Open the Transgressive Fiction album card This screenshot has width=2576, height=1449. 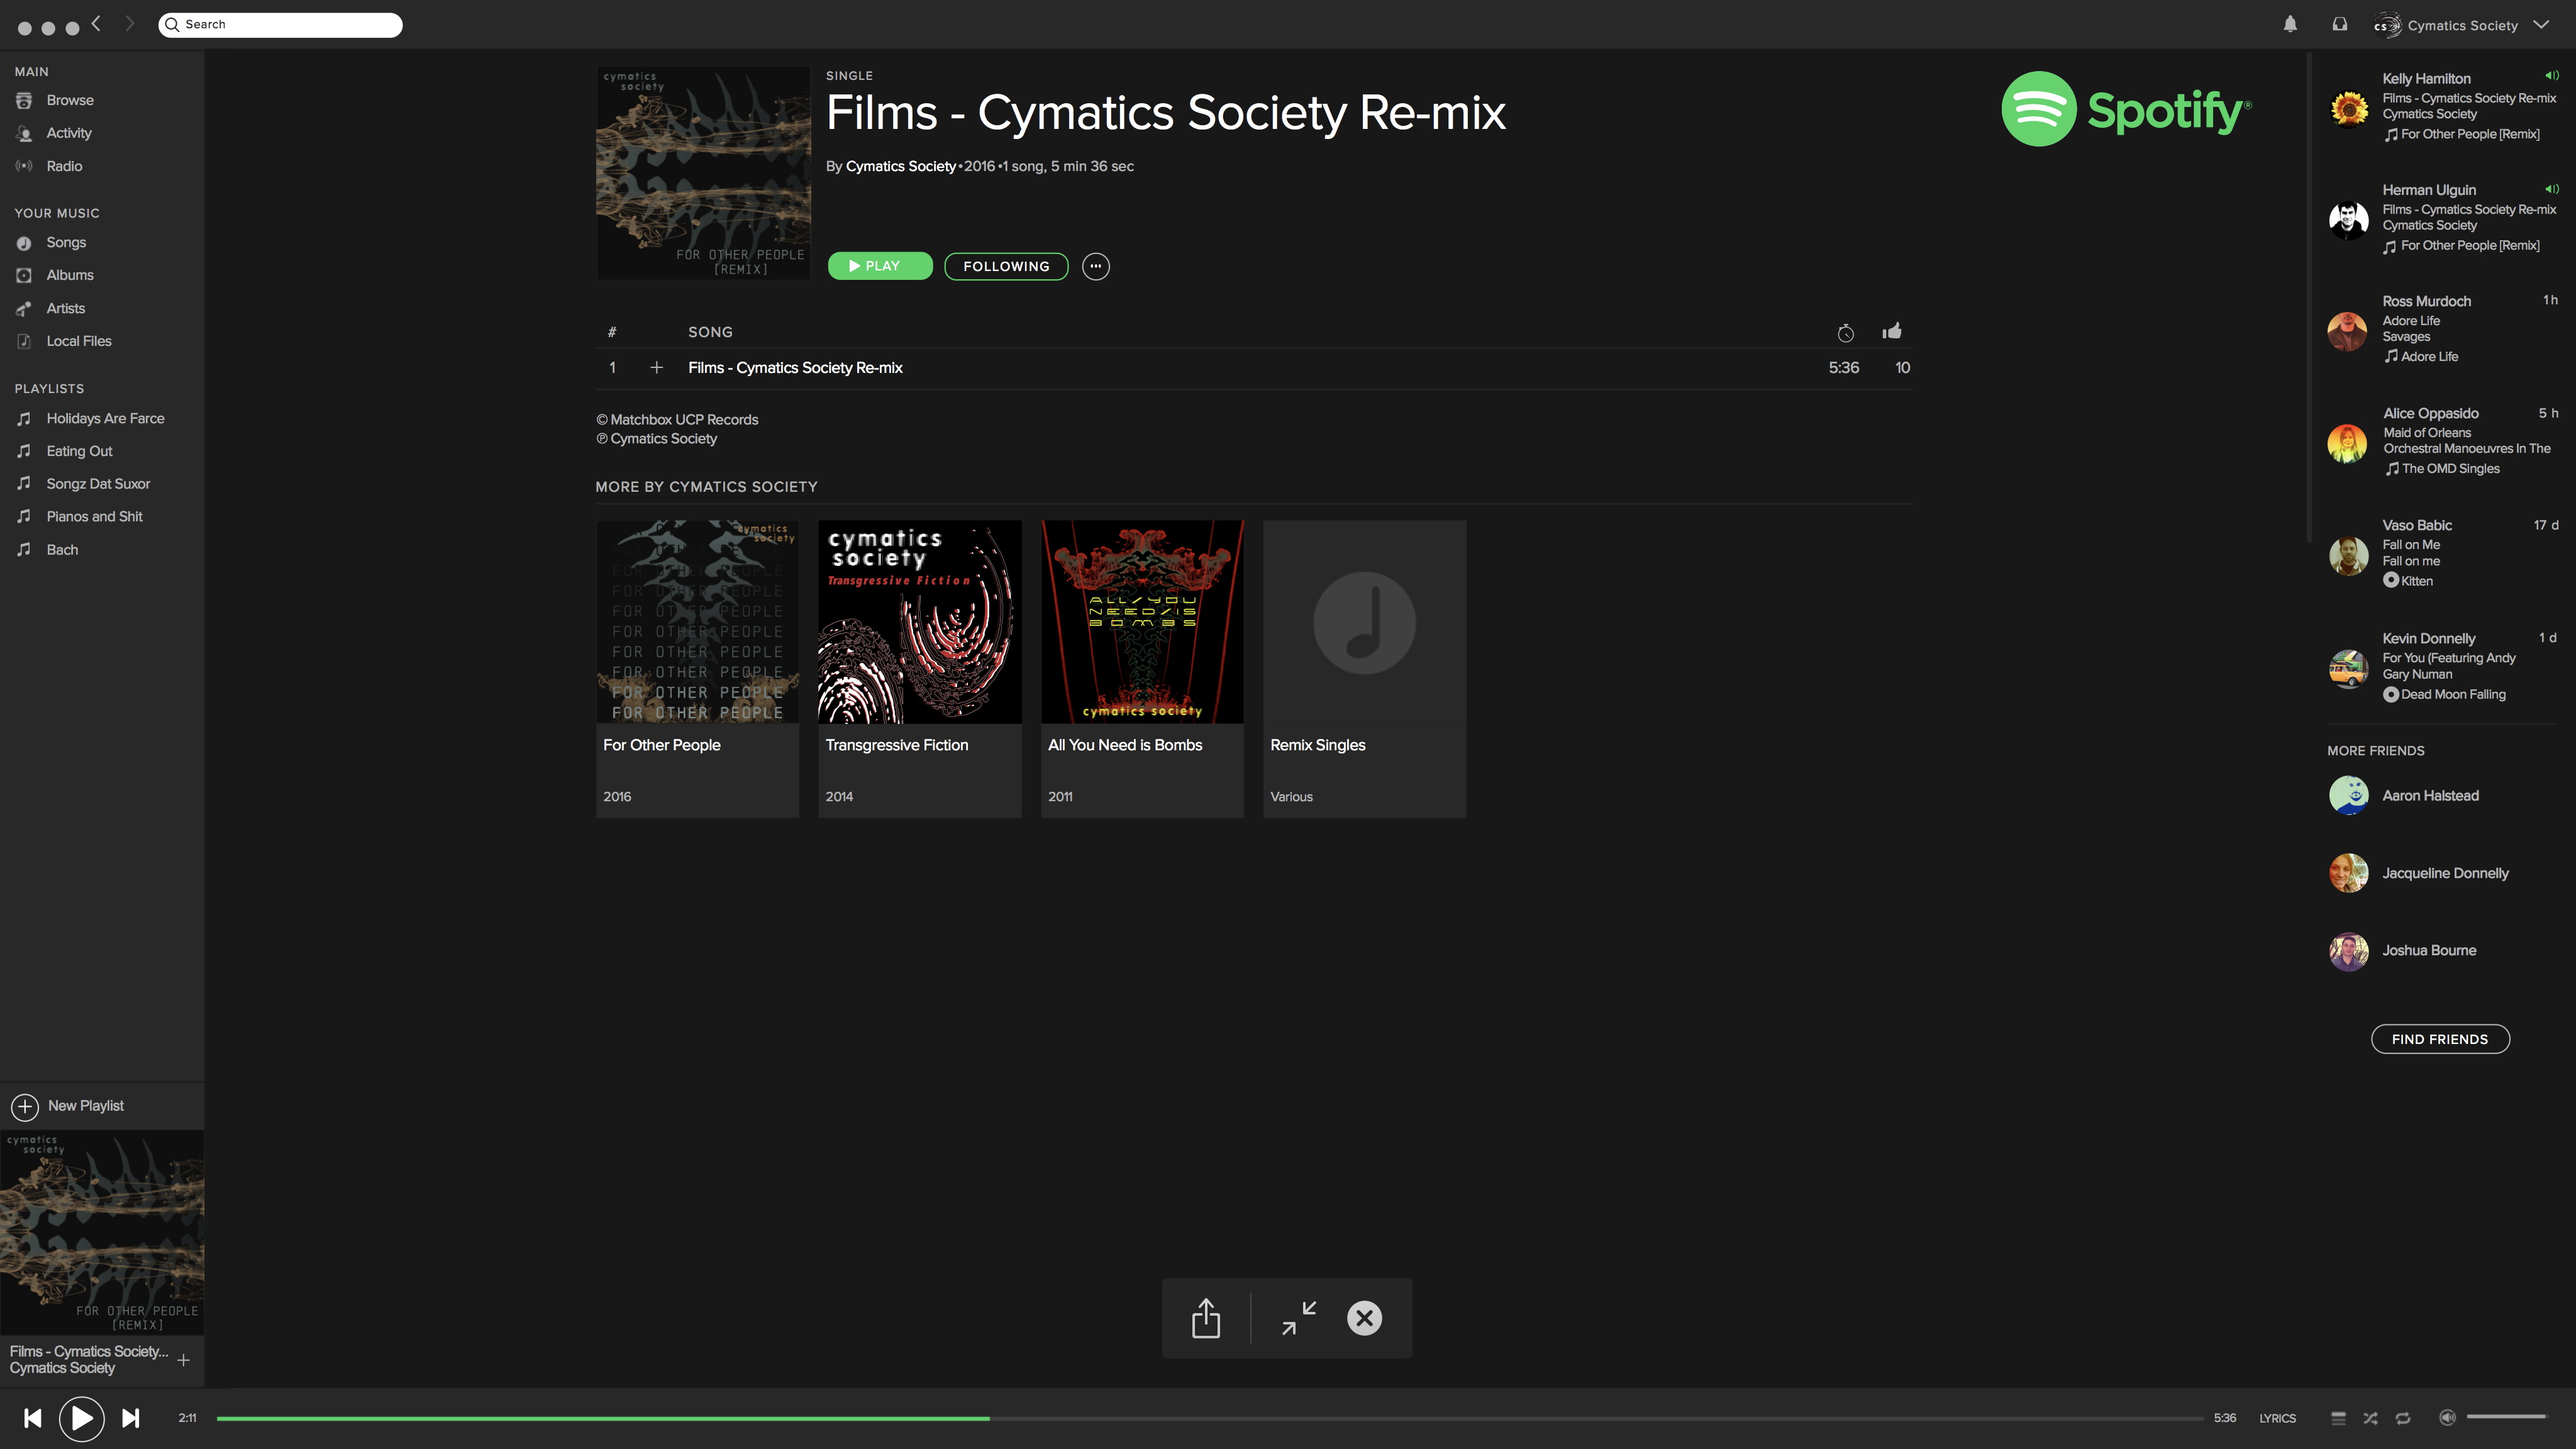(x=920, y=668)
